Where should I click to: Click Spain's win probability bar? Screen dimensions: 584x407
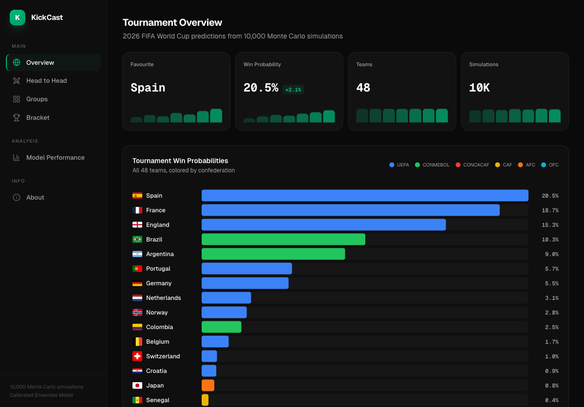(365, 196)
